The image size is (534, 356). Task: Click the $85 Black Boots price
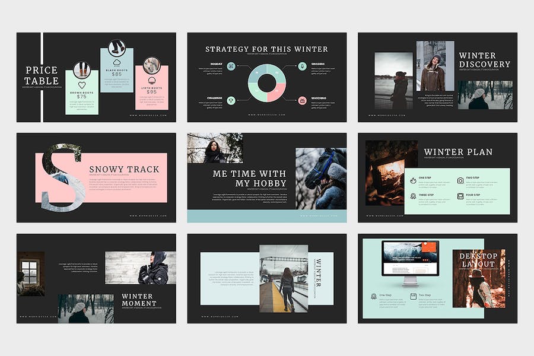pos(116,74)
